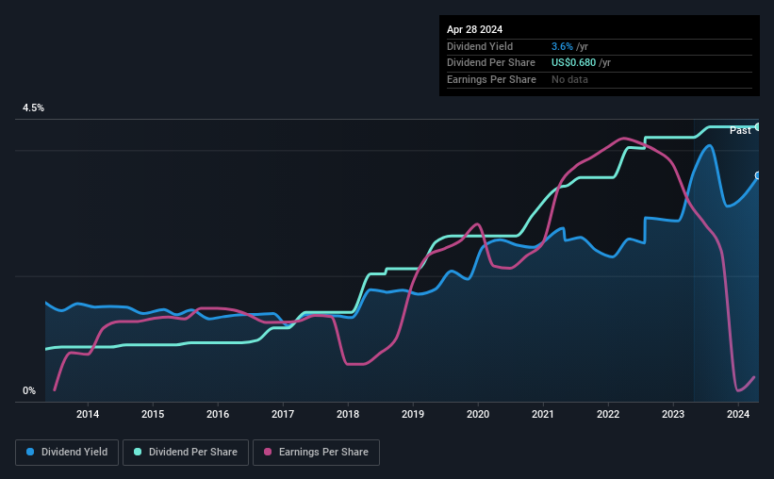Click the blue Dividend Yield legend dot
Viewport: 774px width, 479px height.
[30, 452]
